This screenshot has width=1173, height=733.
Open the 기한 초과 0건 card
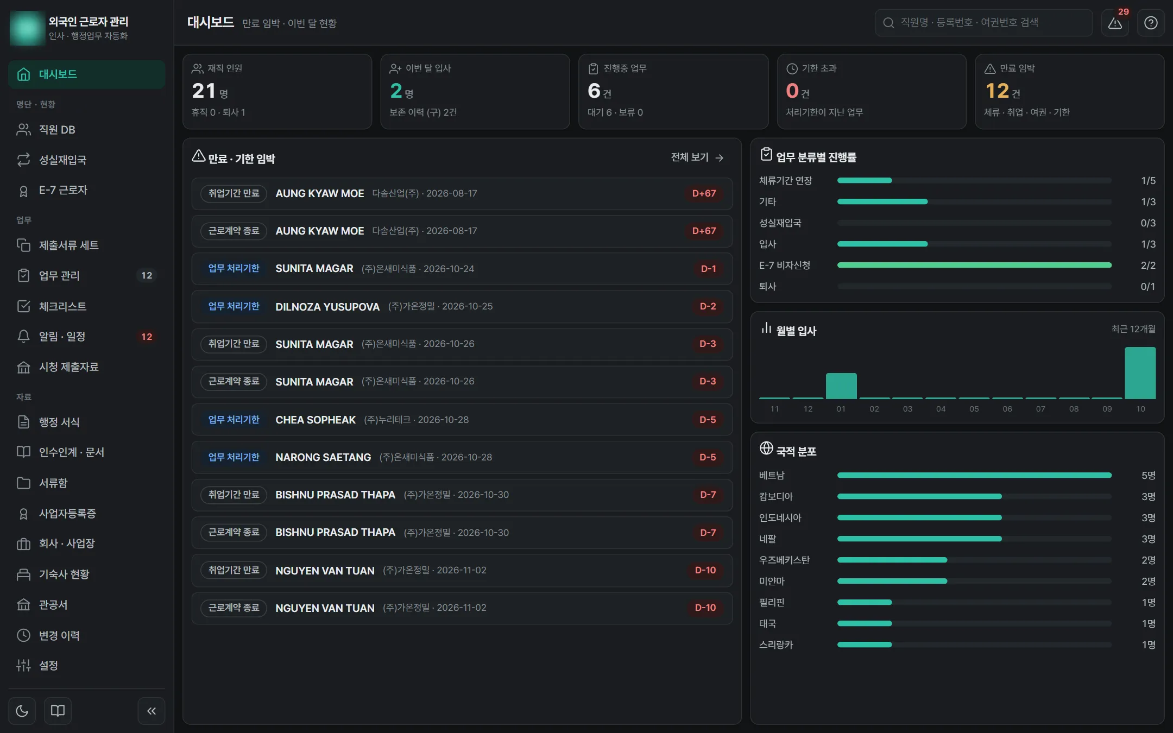pyautogui.click(x=872, y=91)
